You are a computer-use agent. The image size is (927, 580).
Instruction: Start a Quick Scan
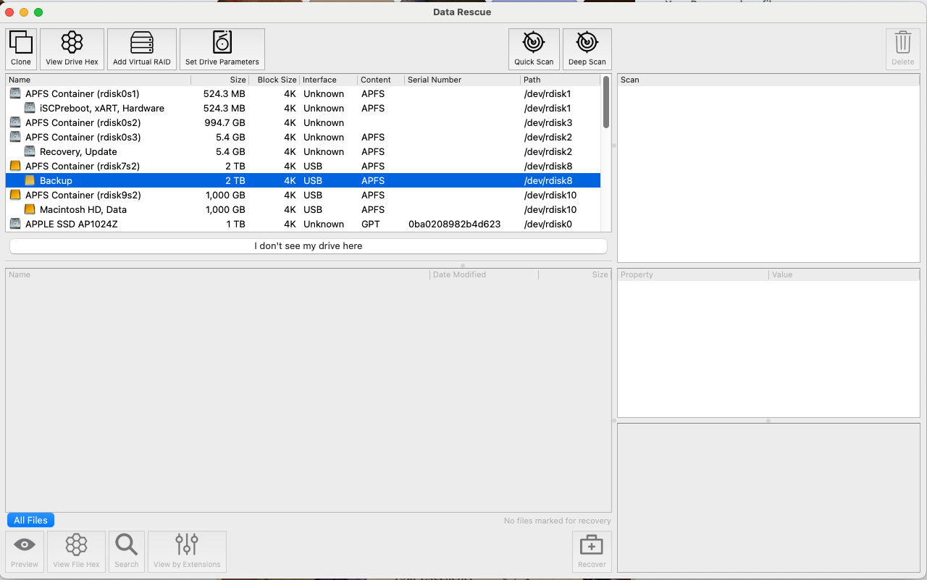tap(534, 49)
